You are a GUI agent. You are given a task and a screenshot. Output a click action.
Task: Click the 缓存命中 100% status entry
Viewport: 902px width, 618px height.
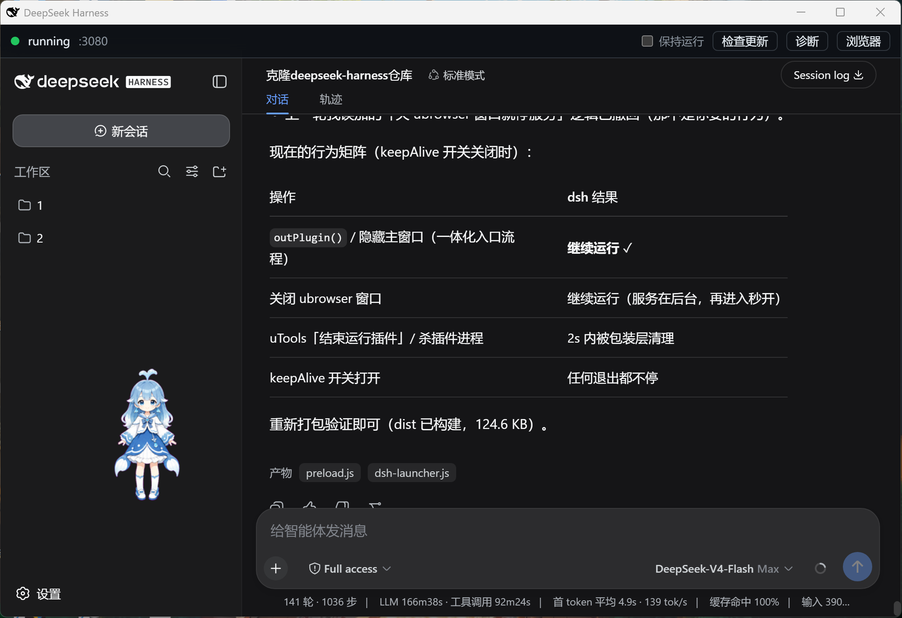pos(744,602)
